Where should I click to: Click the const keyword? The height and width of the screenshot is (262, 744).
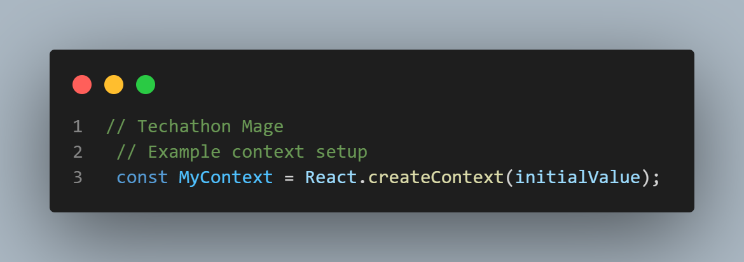[x=142, y=177]
